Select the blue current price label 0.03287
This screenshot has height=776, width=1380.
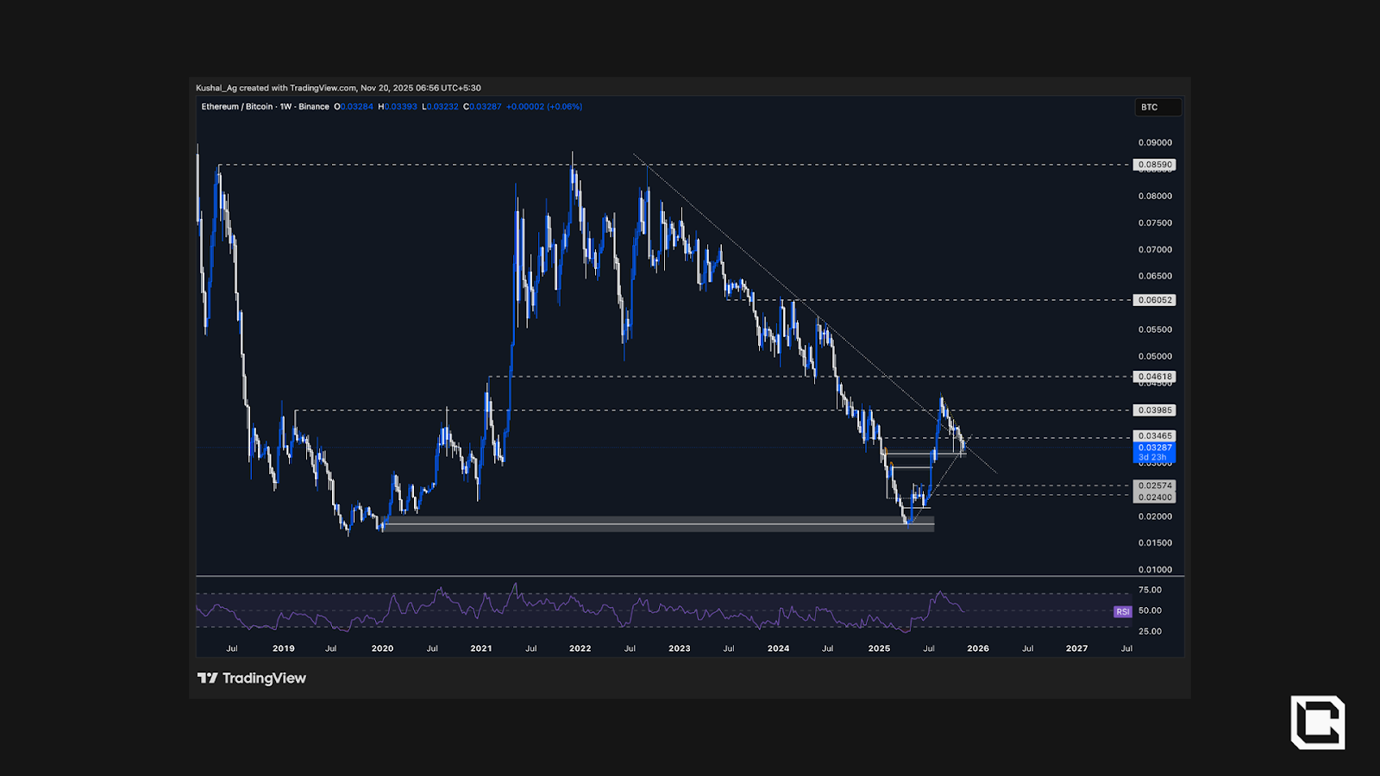click(x=1154, y=448)
